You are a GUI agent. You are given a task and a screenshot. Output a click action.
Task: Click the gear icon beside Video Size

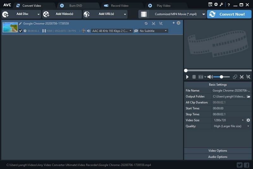248,120
